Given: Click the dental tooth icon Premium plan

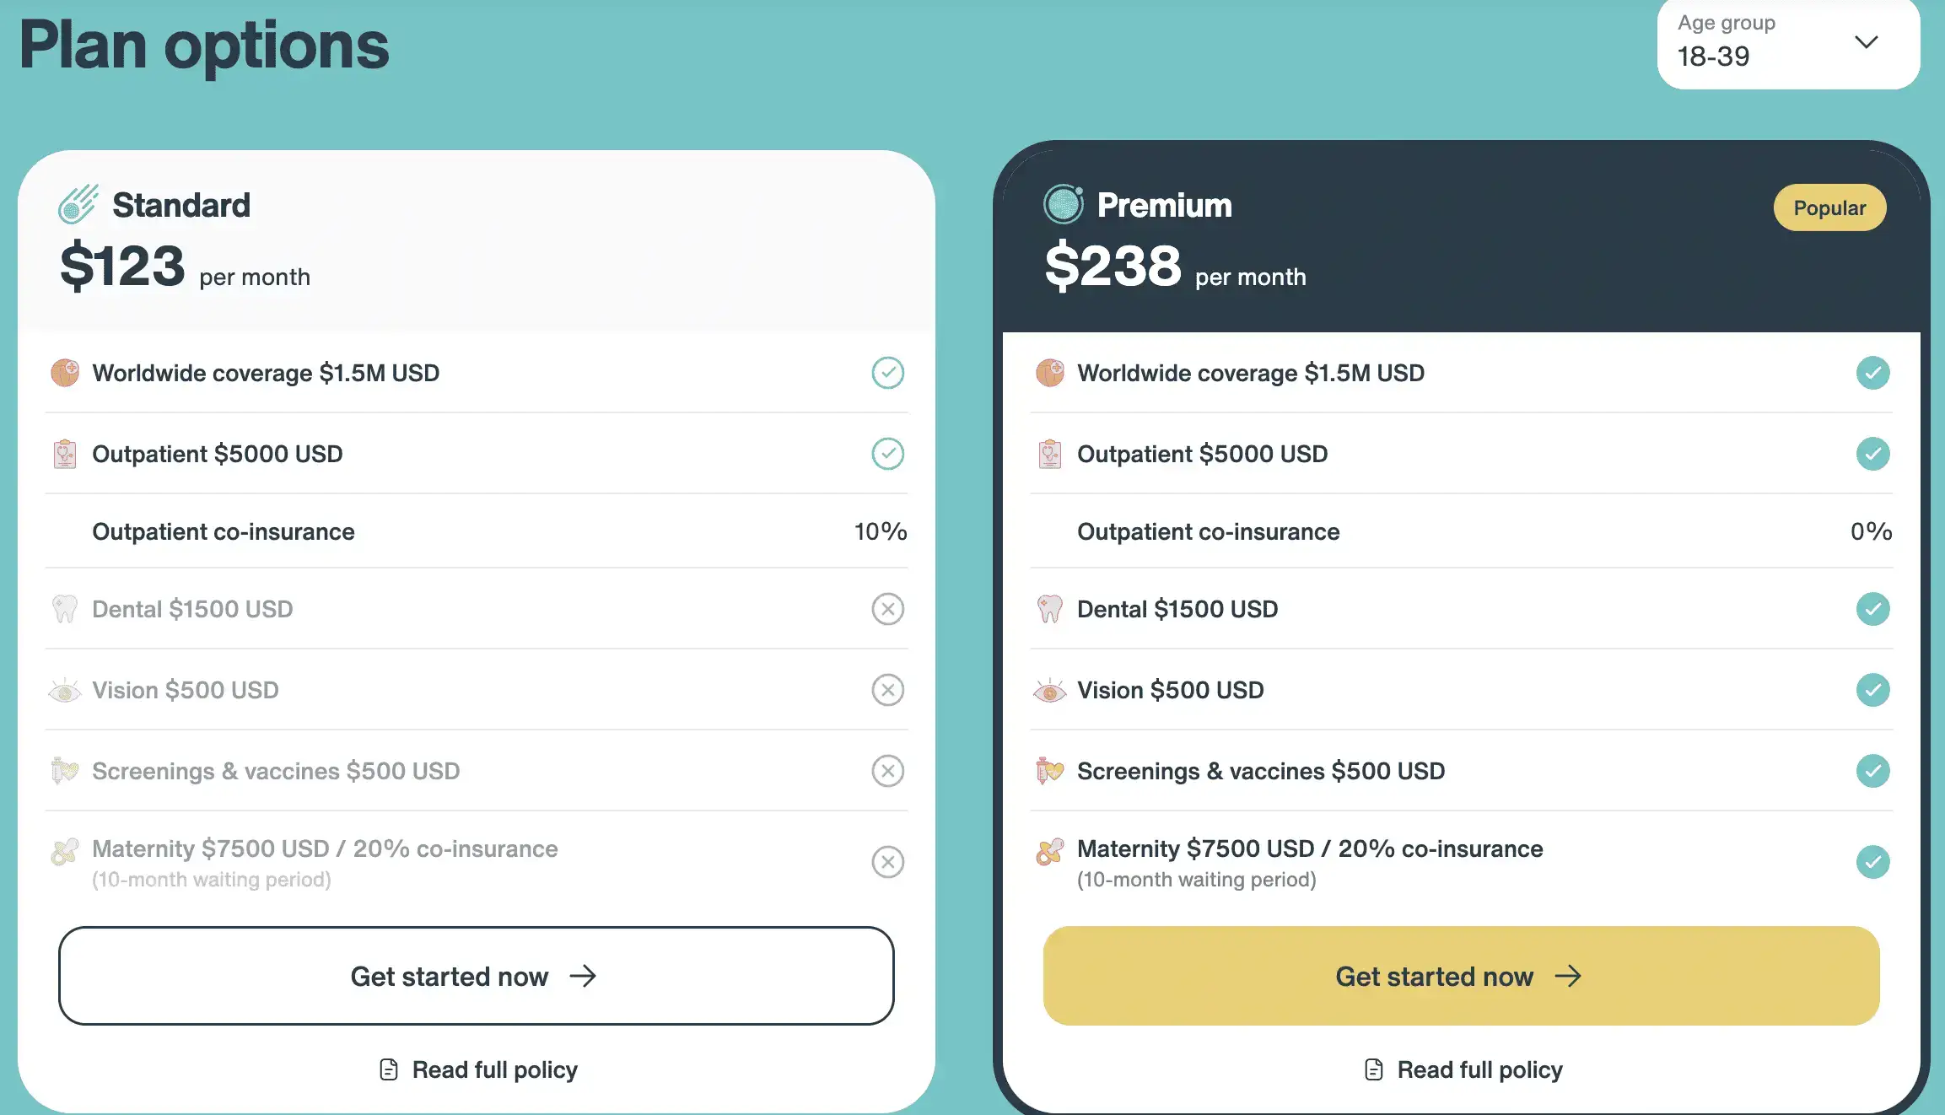Looking at the screenshot, I should pyautogui.click(x=1051, y=607).
